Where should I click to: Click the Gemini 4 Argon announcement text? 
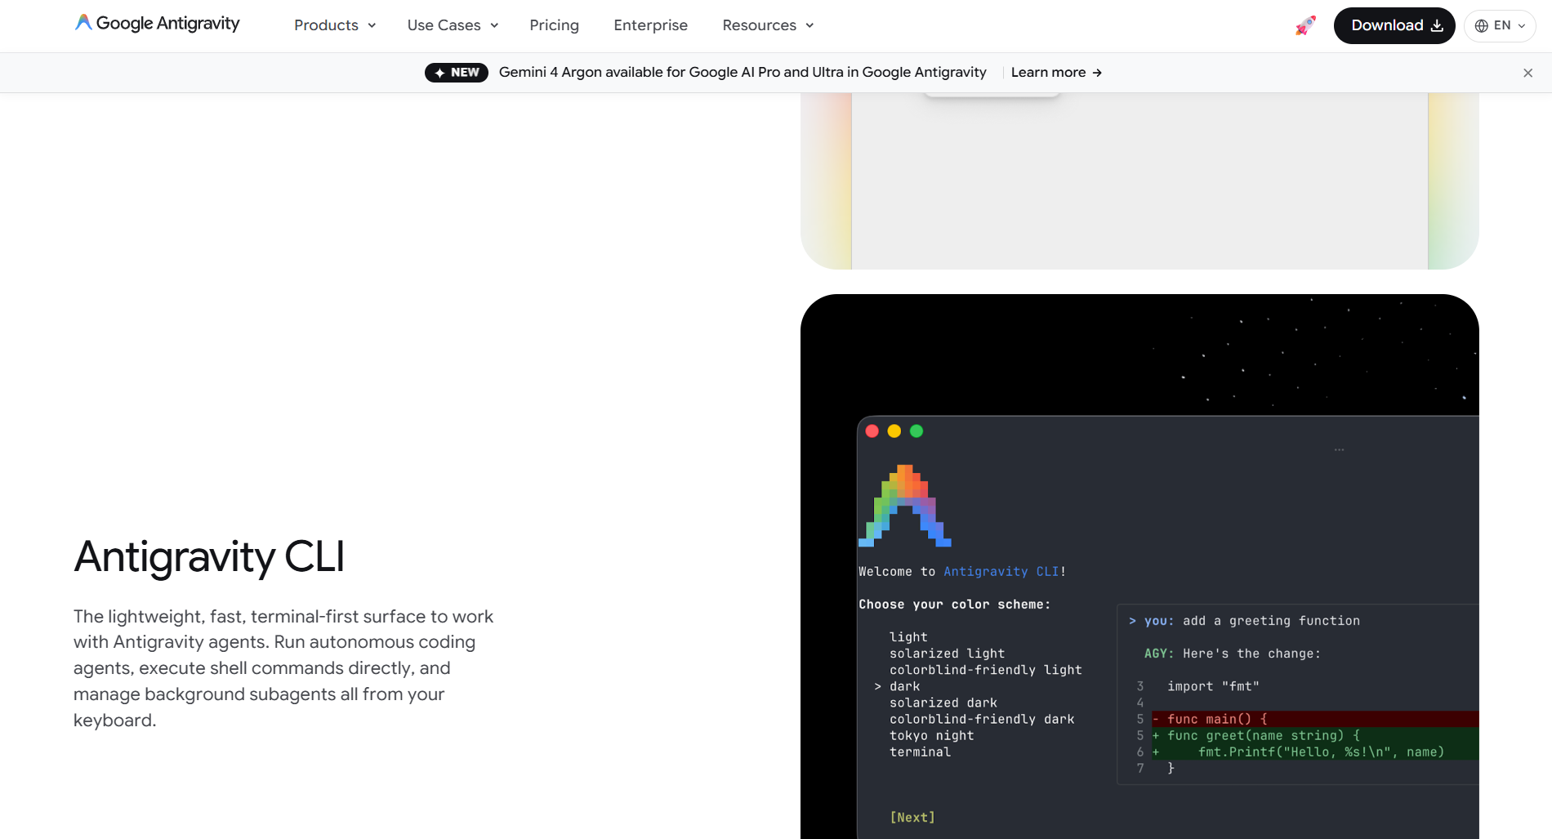pyautogui.click(x=743, y=73)
